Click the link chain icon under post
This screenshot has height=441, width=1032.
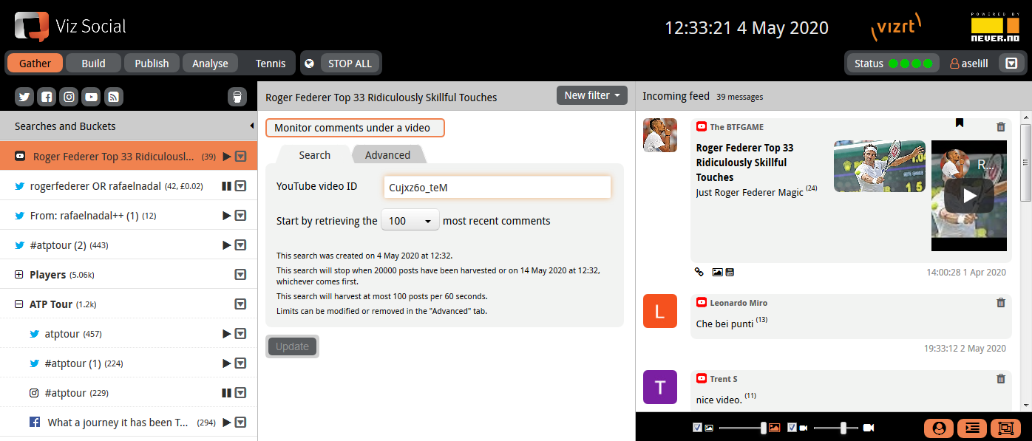[699, 272]
